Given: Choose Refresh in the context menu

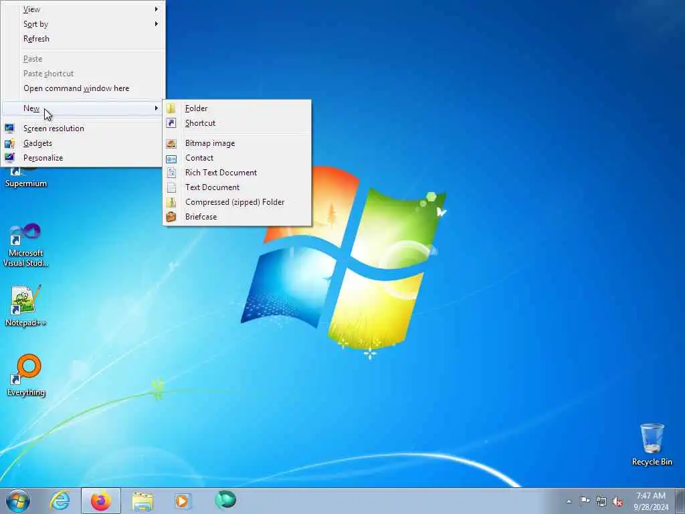Looking at the screenshot, I should pos(83,39).
